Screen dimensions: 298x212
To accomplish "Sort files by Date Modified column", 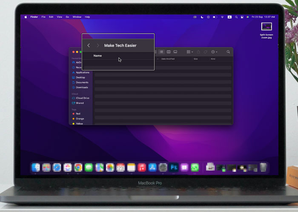I will click(x=168, y=59).
